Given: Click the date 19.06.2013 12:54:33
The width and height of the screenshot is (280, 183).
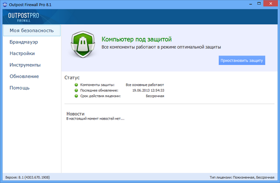Looking at the screenshot, I should [x=148, y=90].
